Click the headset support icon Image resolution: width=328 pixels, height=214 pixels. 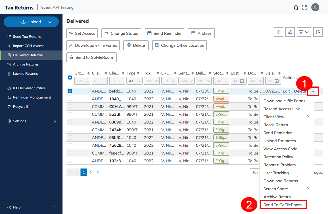click(296, 7)
